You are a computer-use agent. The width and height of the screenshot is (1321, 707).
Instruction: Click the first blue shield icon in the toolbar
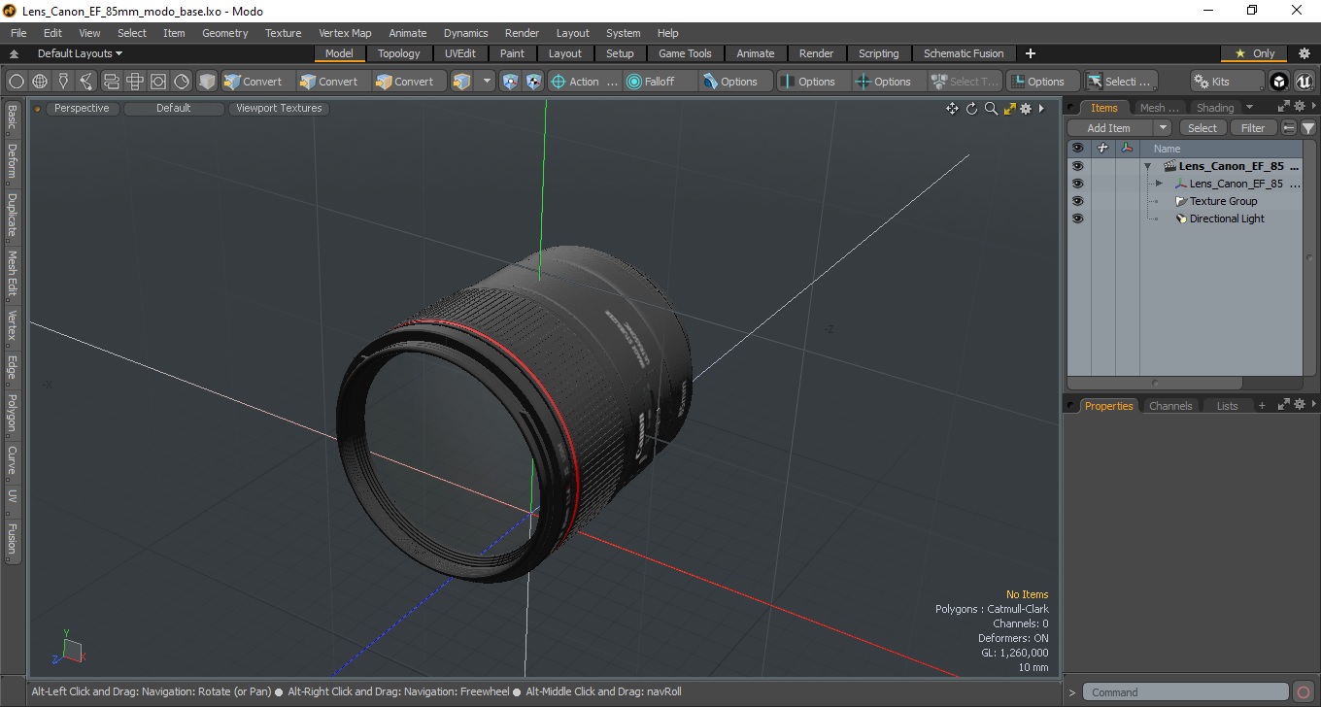tap(510, 82)
